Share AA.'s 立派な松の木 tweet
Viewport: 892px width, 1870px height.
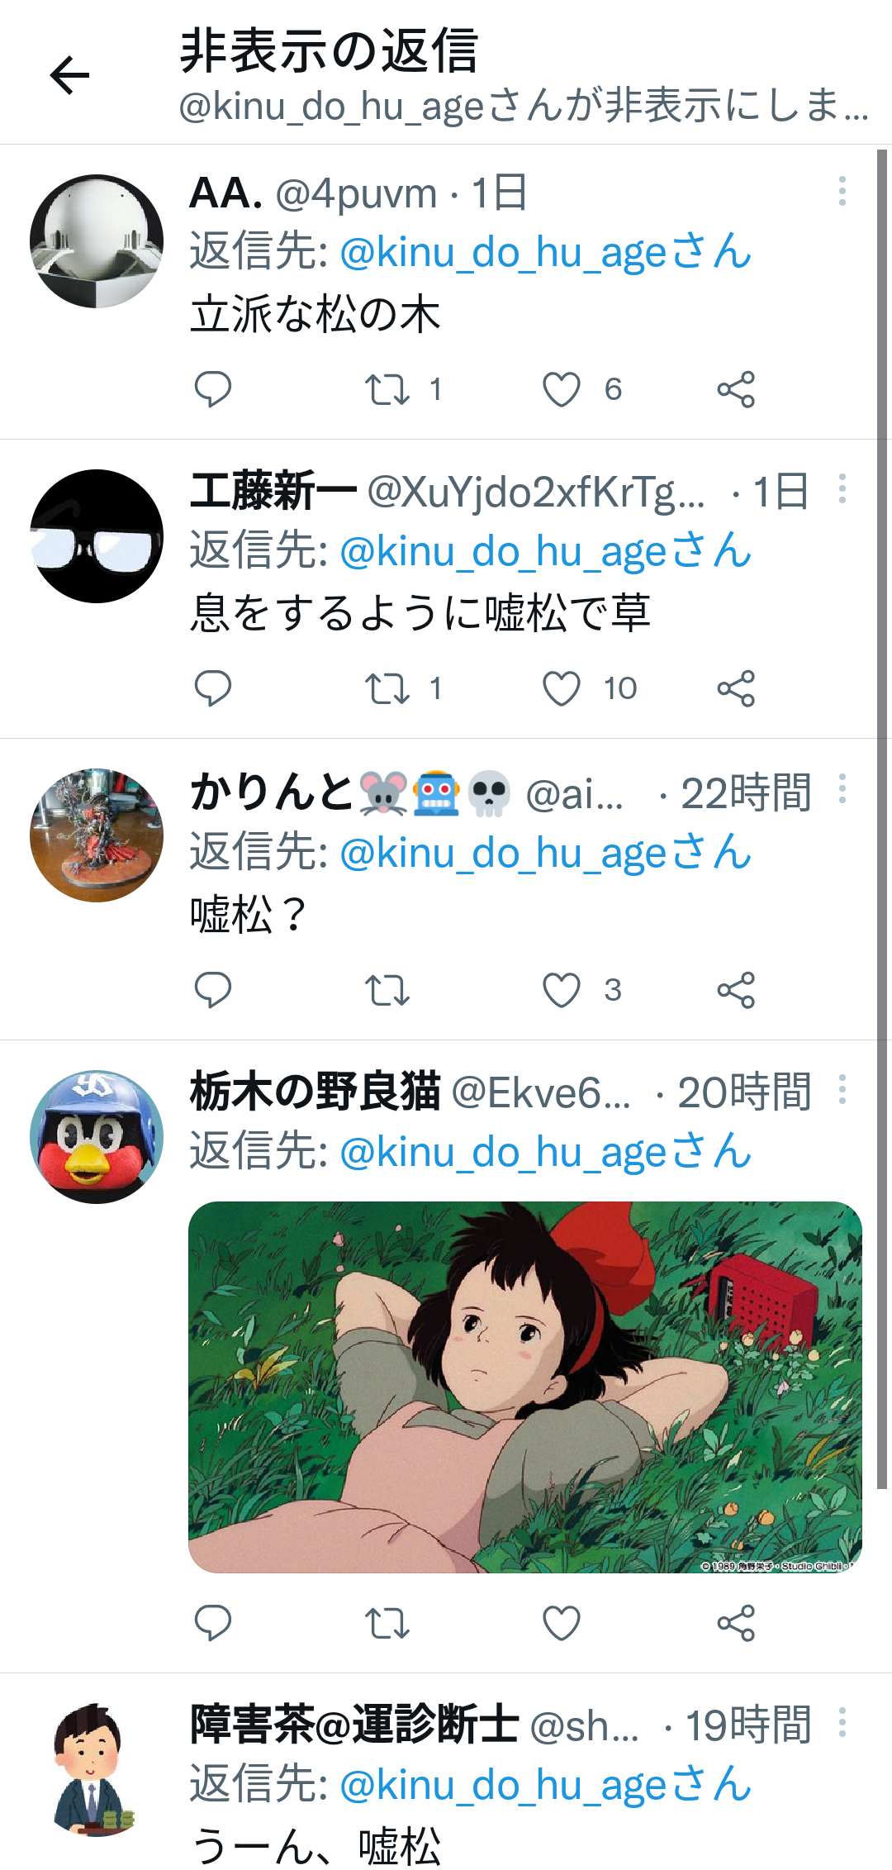(736, 389)
